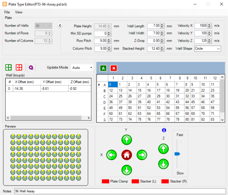Move X axis right with green arrow
The height and width of the screenshot is (195, 228).
pyautogui.click(x=142, y=155)
